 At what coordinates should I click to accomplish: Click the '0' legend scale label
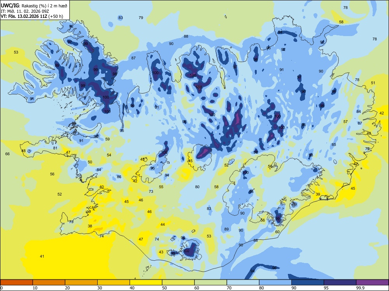[2, 288]
